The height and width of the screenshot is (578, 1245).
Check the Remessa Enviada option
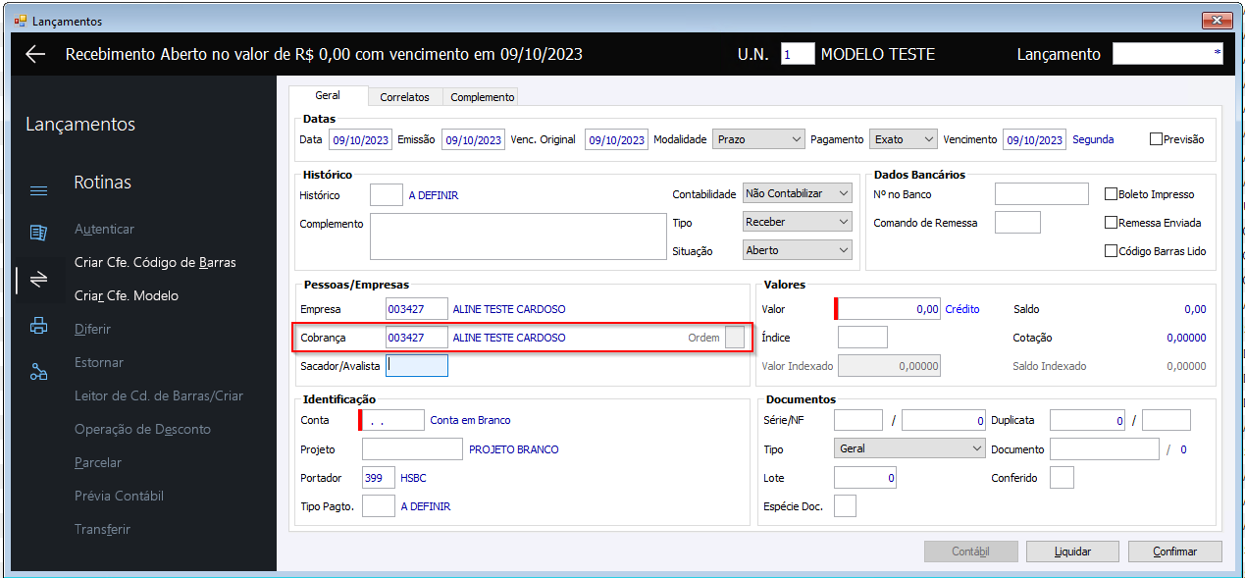click(1112, 223)
